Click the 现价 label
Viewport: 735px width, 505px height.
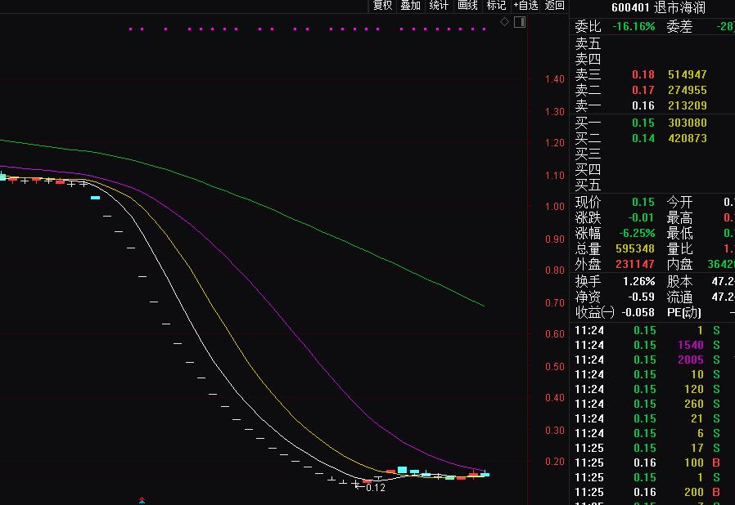point(588,202)
